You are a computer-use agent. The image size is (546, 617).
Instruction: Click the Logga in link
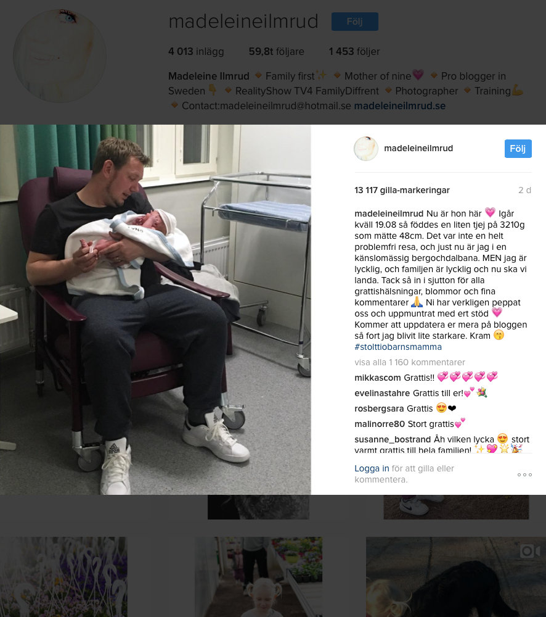coord(372,468)
